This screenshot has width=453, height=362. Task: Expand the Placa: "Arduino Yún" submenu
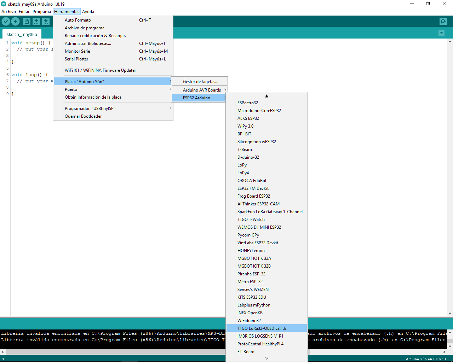pyautogui.click(x=113, y=82)
